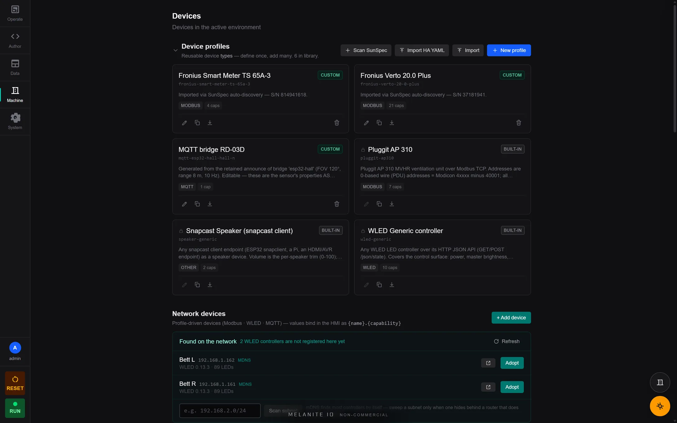Delete the Fronius Verto 20.0 Plus profile
Viewport: 677px width, 423px height.
click(519, 123)
